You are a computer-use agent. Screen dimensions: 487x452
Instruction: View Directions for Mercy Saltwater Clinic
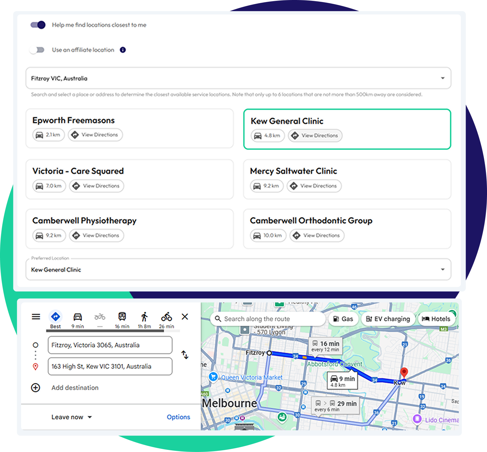[x=314, y=186]
